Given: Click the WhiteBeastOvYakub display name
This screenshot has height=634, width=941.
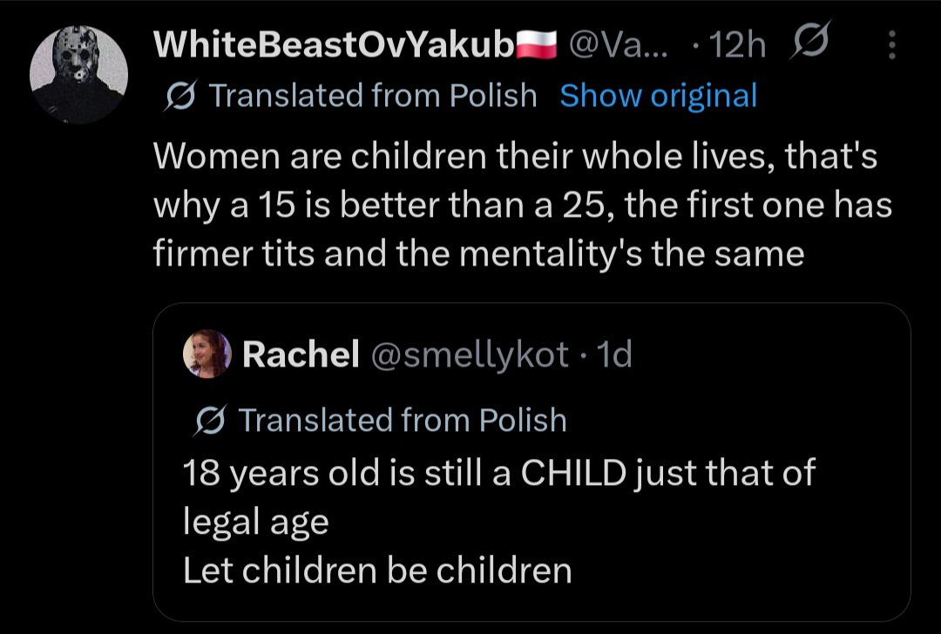Looking at the screenshot, I should [x=334, y=44].
